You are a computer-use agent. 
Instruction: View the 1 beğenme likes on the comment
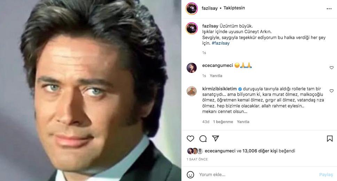223,122
